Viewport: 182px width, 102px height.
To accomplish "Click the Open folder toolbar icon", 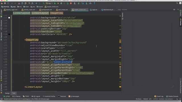I will tap(2, 3).
